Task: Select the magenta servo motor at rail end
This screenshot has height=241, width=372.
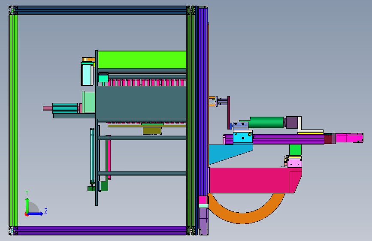Action: 349,138
